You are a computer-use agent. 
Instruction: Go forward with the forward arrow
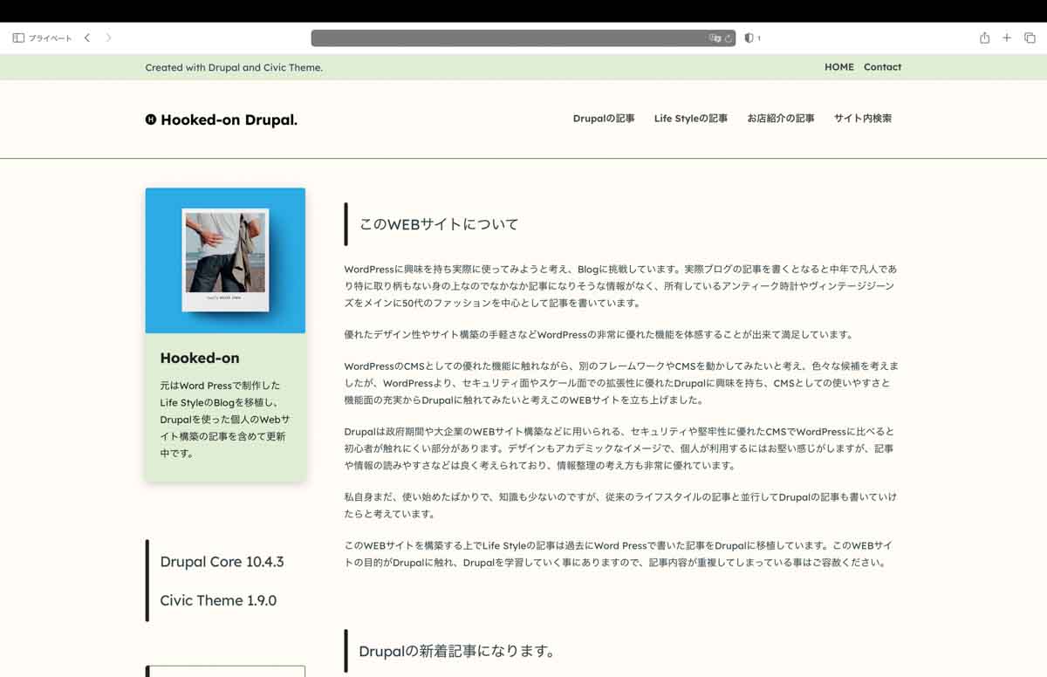click(108, 38)
